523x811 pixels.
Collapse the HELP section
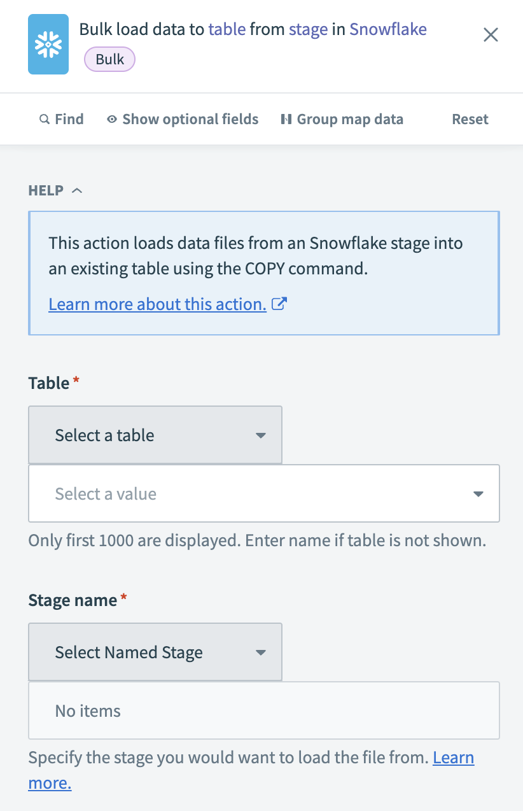click(77, 190)
